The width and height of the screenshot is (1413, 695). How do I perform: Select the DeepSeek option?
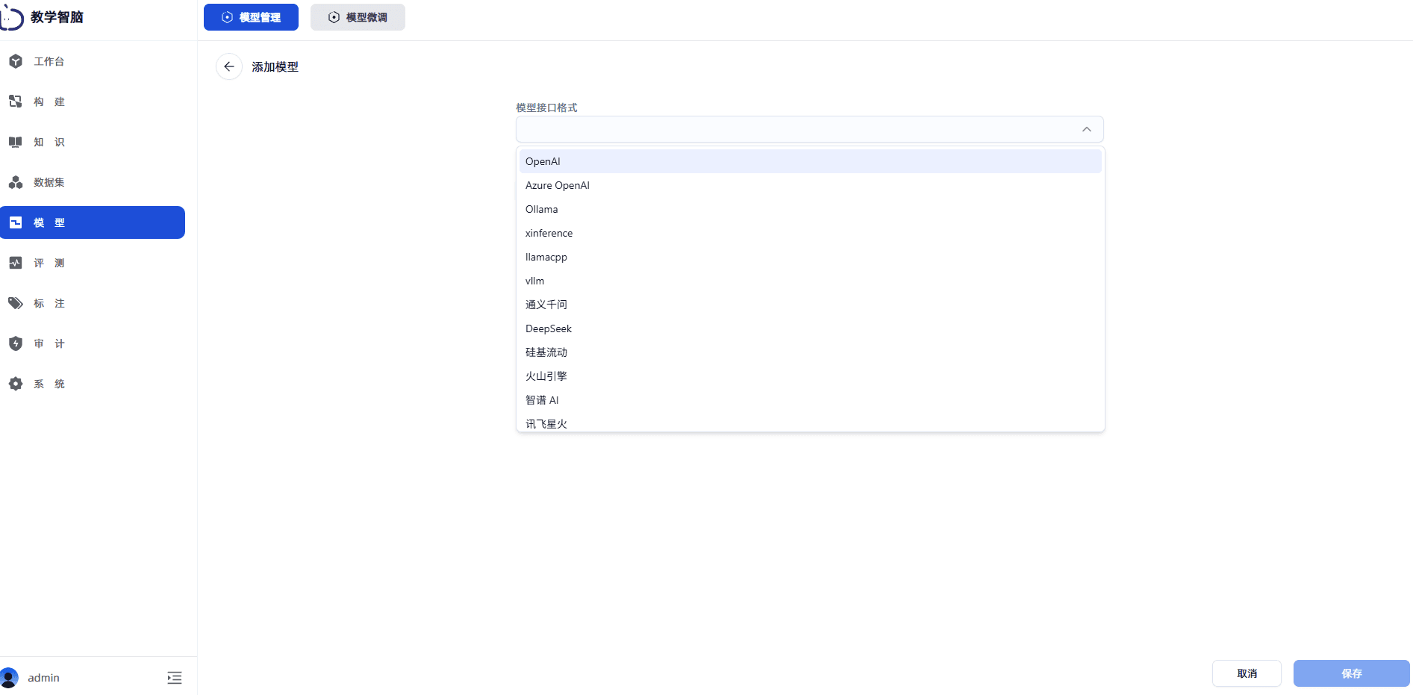click(811, 328)
